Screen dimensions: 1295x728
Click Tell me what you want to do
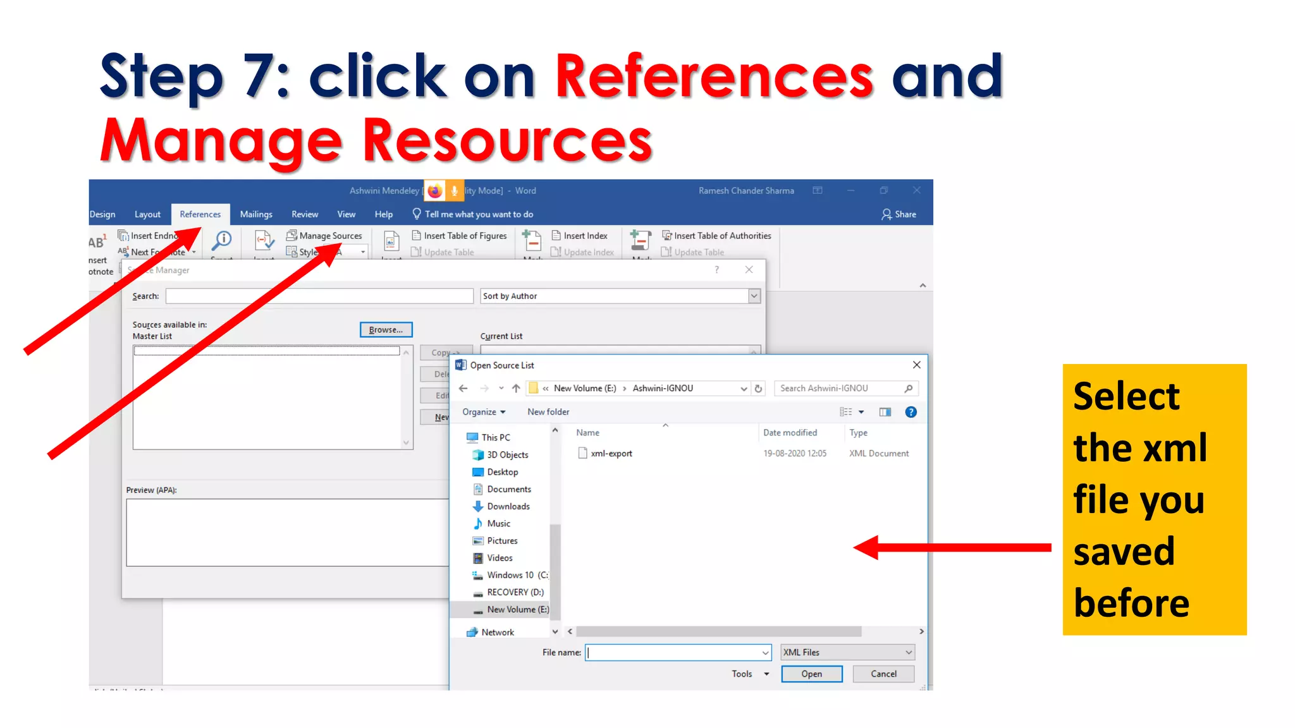point(472,214)
